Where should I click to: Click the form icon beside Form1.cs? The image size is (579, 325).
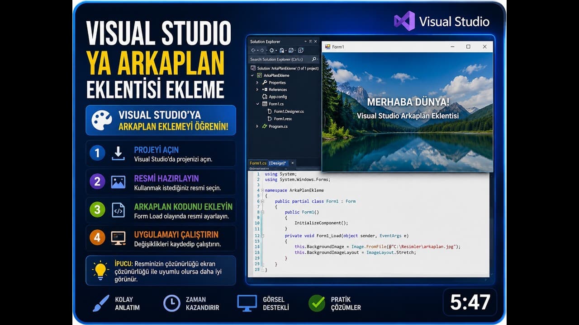pyautogui.click(x=265, y=104)
